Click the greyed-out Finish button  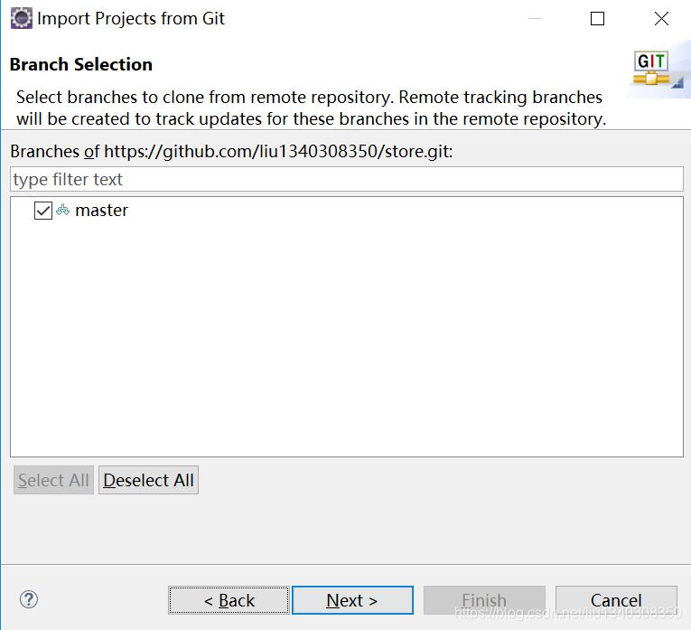pyautogui.click(x=484, y=600)
